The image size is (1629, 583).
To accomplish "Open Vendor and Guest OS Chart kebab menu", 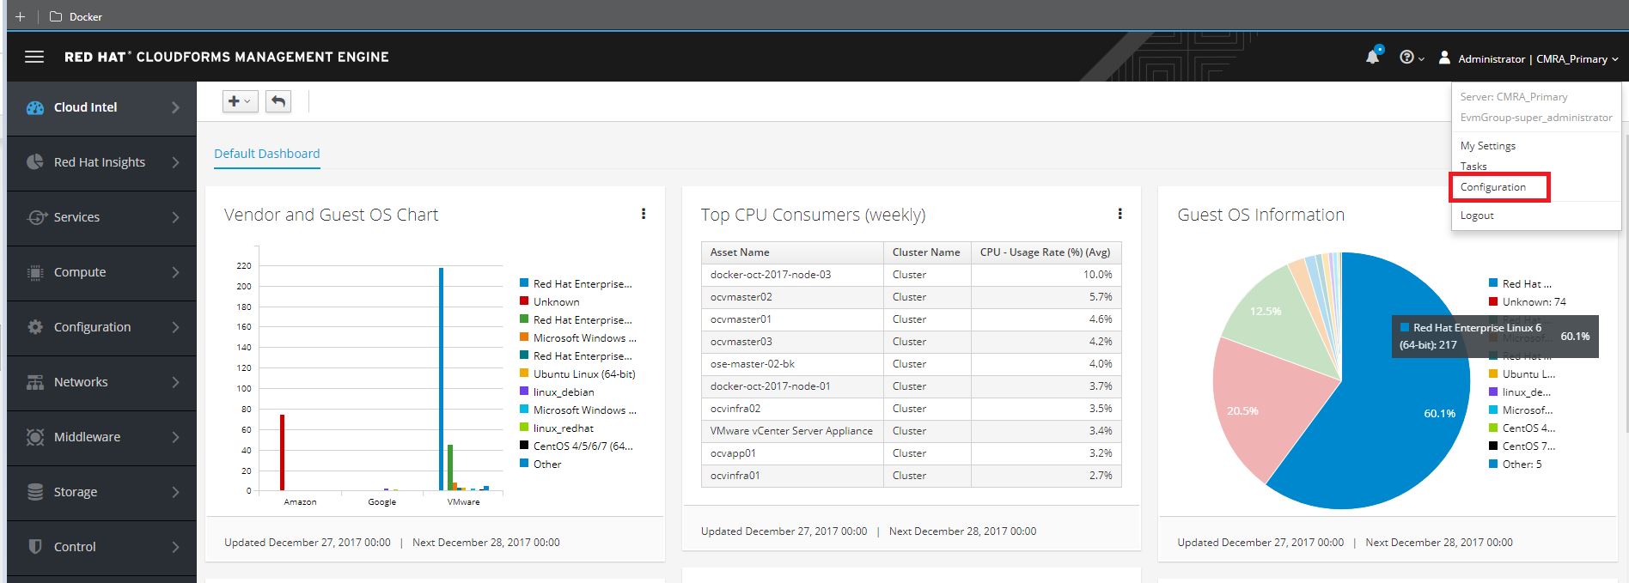I will pos(644,214).
